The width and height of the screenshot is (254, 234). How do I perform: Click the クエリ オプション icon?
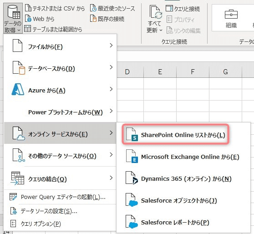coord(13,224)
